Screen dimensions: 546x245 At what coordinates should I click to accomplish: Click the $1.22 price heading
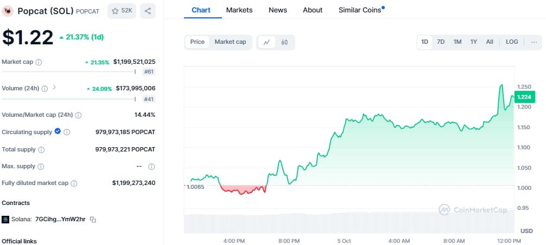28,37
